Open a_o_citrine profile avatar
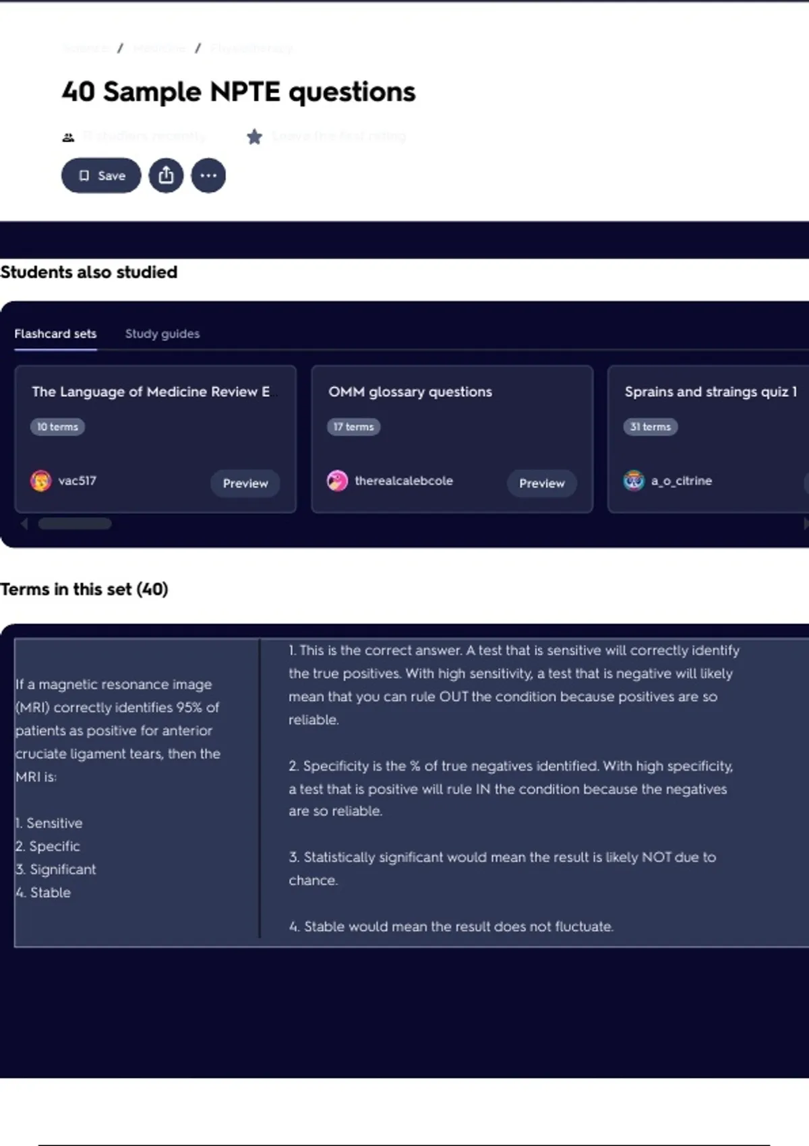The height and width of the screenshot is (1146, 809). pos(634,481)
